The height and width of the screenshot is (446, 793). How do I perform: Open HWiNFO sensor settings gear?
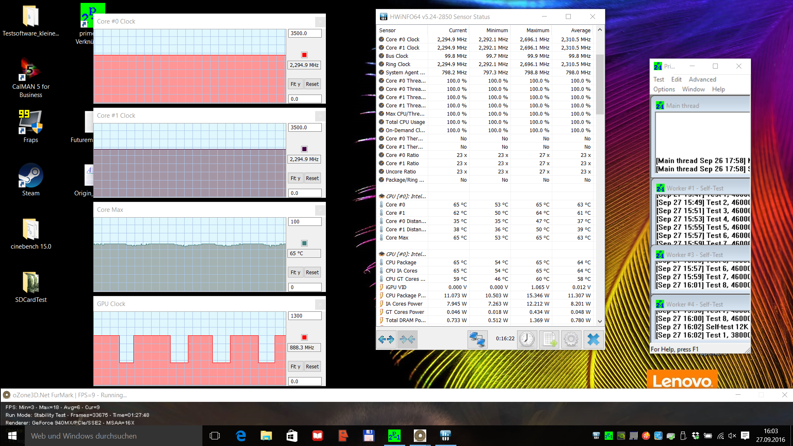pyautogui.click(x=571, y=339)
